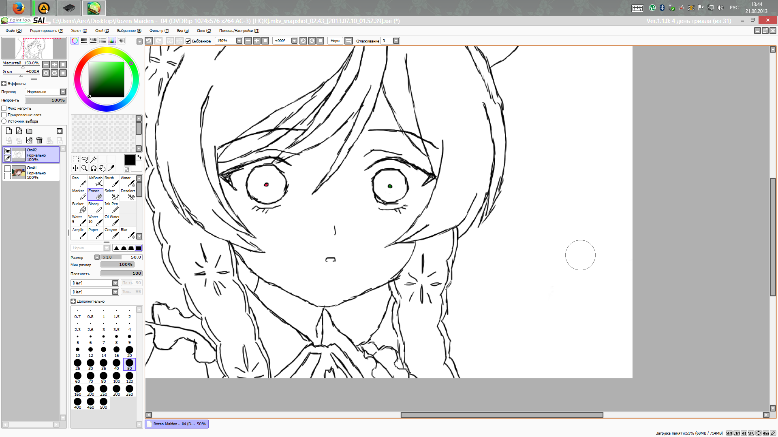
Task: Click the delete layer trash icon
Action: [39, 140]
